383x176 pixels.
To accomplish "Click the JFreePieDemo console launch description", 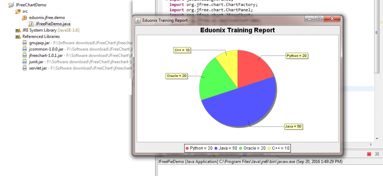I will pos(250,161).
